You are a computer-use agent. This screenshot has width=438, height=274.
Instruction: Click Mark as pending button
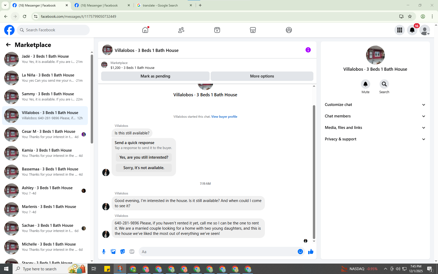tap(155, 76)
